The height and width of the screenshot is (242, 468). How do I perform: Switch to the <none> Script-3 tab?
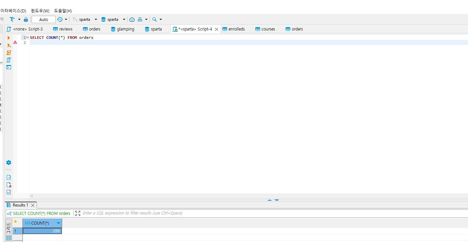(25, 29)
